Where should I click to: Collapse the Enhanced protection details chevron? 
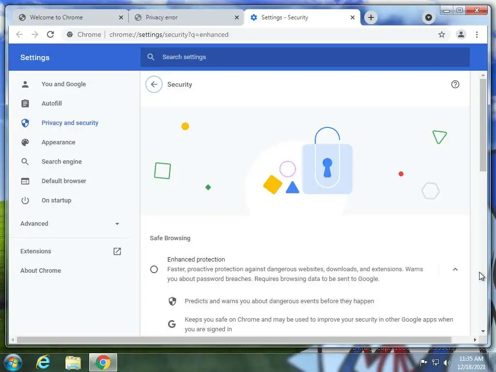[x=455, y=269]
